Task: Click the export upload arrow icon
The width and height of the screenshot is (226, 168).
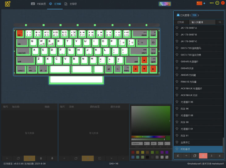Action: pyautogui.click(x=211, y=156)
